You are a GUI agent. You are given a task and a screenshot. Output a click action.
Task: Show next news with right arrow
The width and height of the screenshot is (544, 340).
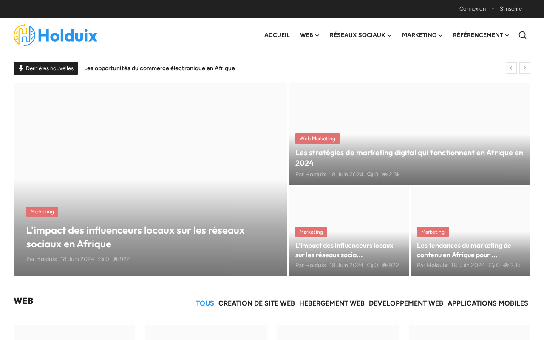pyautogui.click(x=524, y=68)
